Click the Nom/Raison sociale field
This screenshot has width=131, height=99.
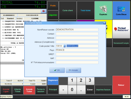pos(77,30)
